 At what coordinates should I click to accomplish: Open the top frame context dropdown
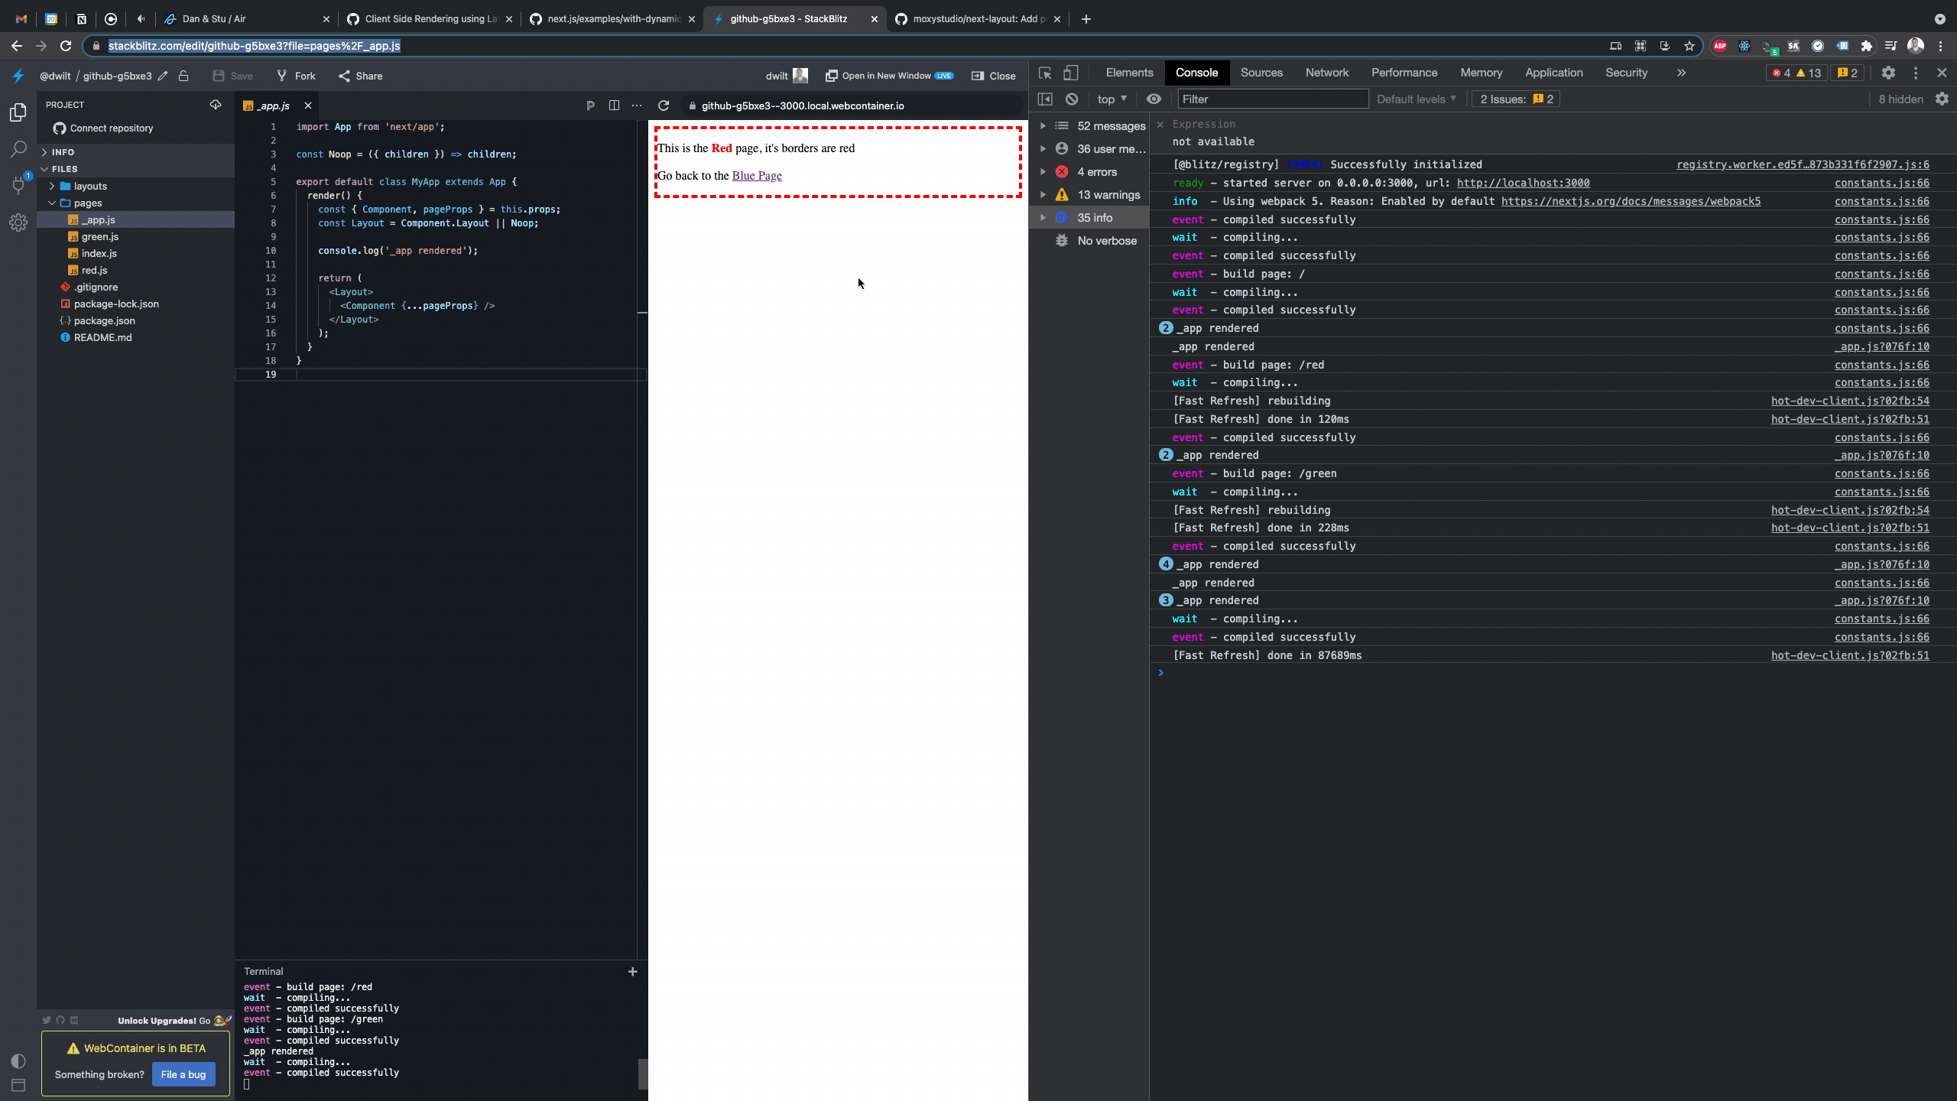click(1111, 99)
